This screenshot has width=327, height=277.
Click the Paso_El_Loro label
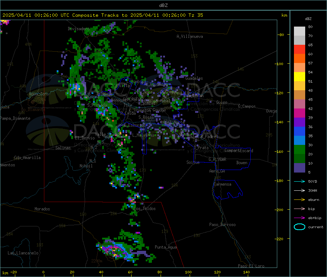coord(251,266)
